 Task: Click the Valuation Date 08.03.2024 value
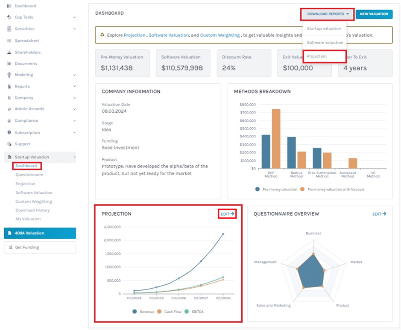(114, 111)
